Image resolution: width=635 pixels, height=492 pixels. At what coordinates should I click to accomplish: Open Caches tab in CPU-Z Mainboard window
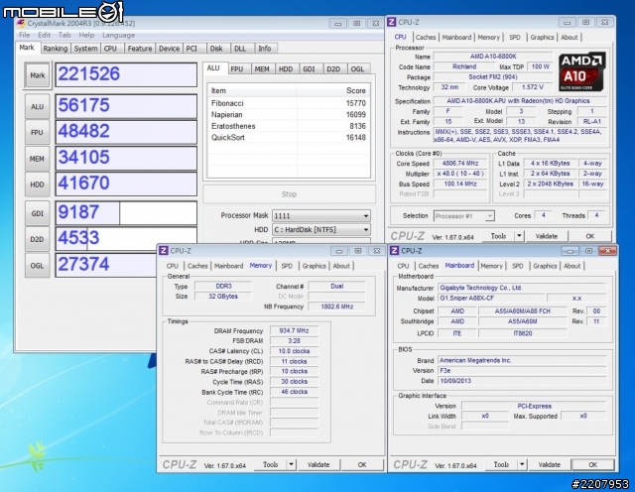[429, 266]
